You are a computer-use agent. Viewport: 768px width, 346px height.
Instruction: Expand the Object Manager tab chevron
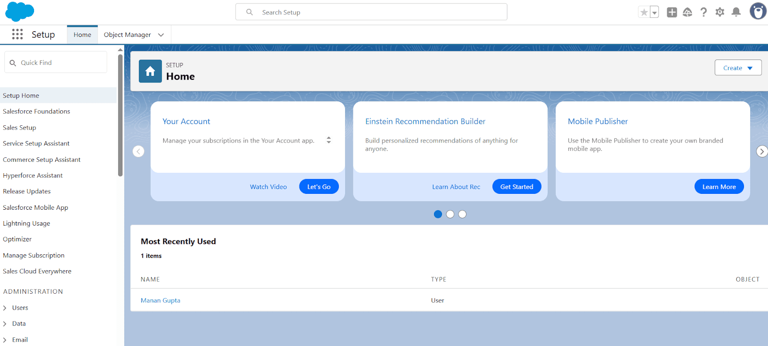[161, 35]
